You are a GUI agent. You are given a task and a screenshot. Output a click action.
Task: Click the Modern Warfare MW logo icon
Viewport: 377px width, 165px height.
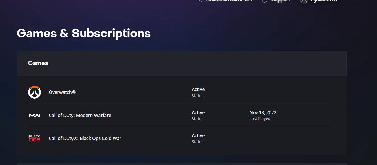click(x=34, y=115)
